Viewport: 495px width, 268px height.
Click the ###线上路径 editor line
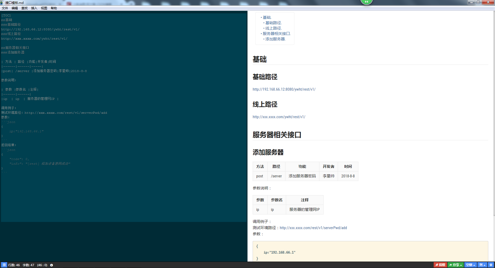(11, 34)
